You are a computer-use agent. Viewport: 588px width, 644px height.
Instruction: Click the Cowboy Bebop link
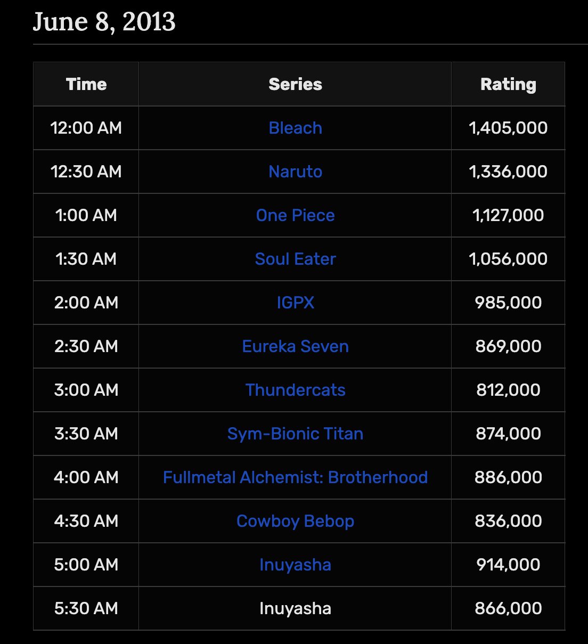pos(295,521)
